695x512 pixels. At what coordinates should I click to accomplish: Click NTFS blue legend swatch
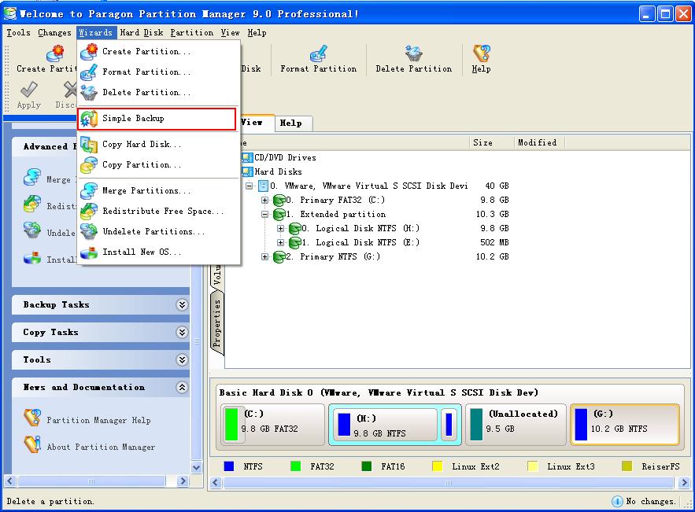click(x=229, y=466)
